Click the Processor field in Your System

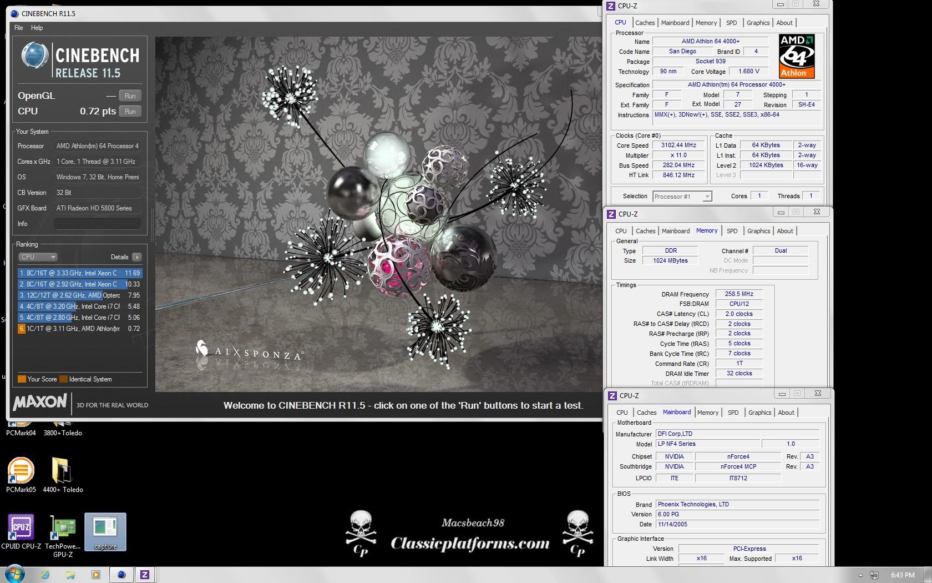pyautogui.click(x=97, y=146)
